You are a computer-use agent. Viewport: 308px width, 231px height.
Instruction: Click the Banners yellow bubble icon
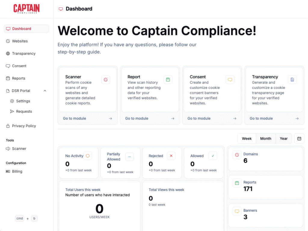(237, 211)
